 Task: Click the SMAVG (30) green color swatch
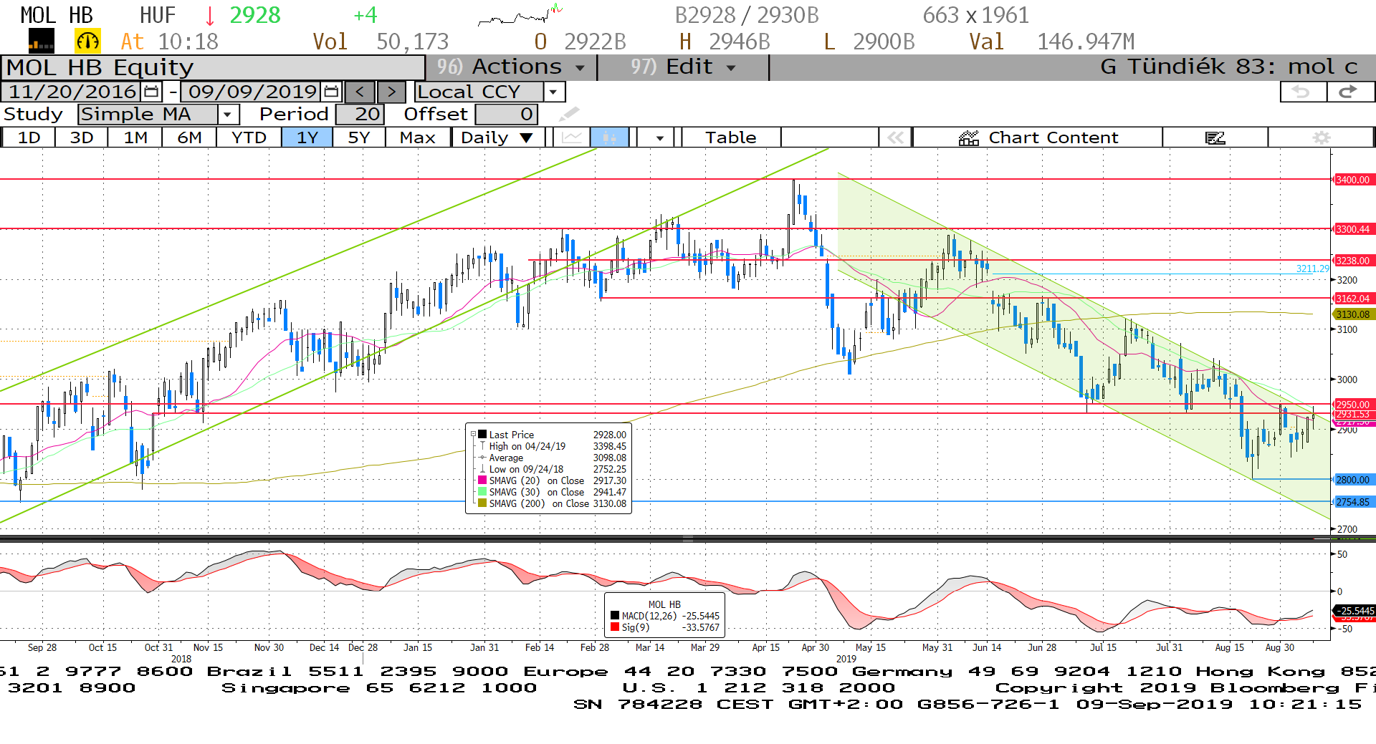(482, 491)
